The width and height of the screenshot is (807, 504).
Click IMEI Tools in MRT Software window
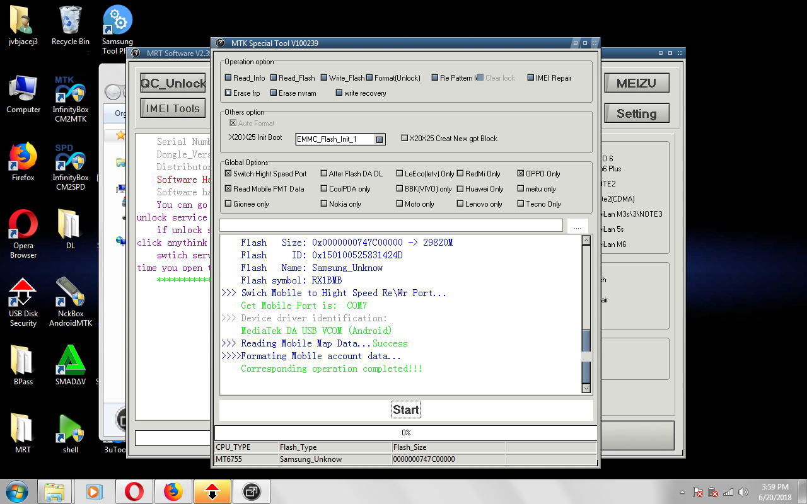(173, 108)
